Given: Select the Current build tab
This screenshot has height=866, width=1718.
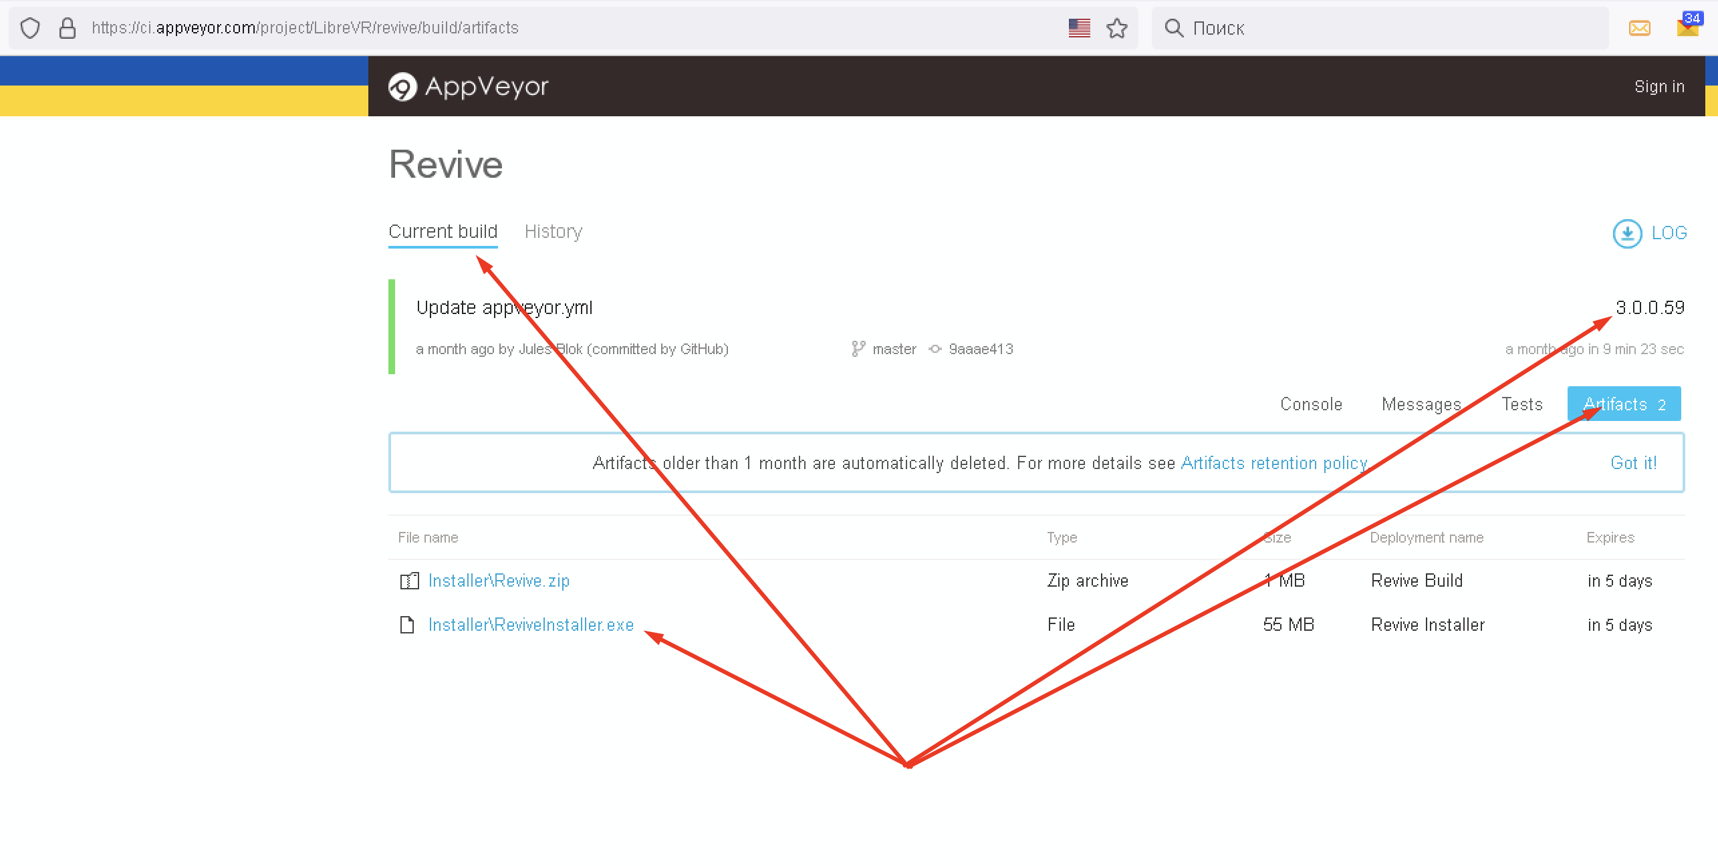Looking at the screenshot, I should click(x=443, y=231).
